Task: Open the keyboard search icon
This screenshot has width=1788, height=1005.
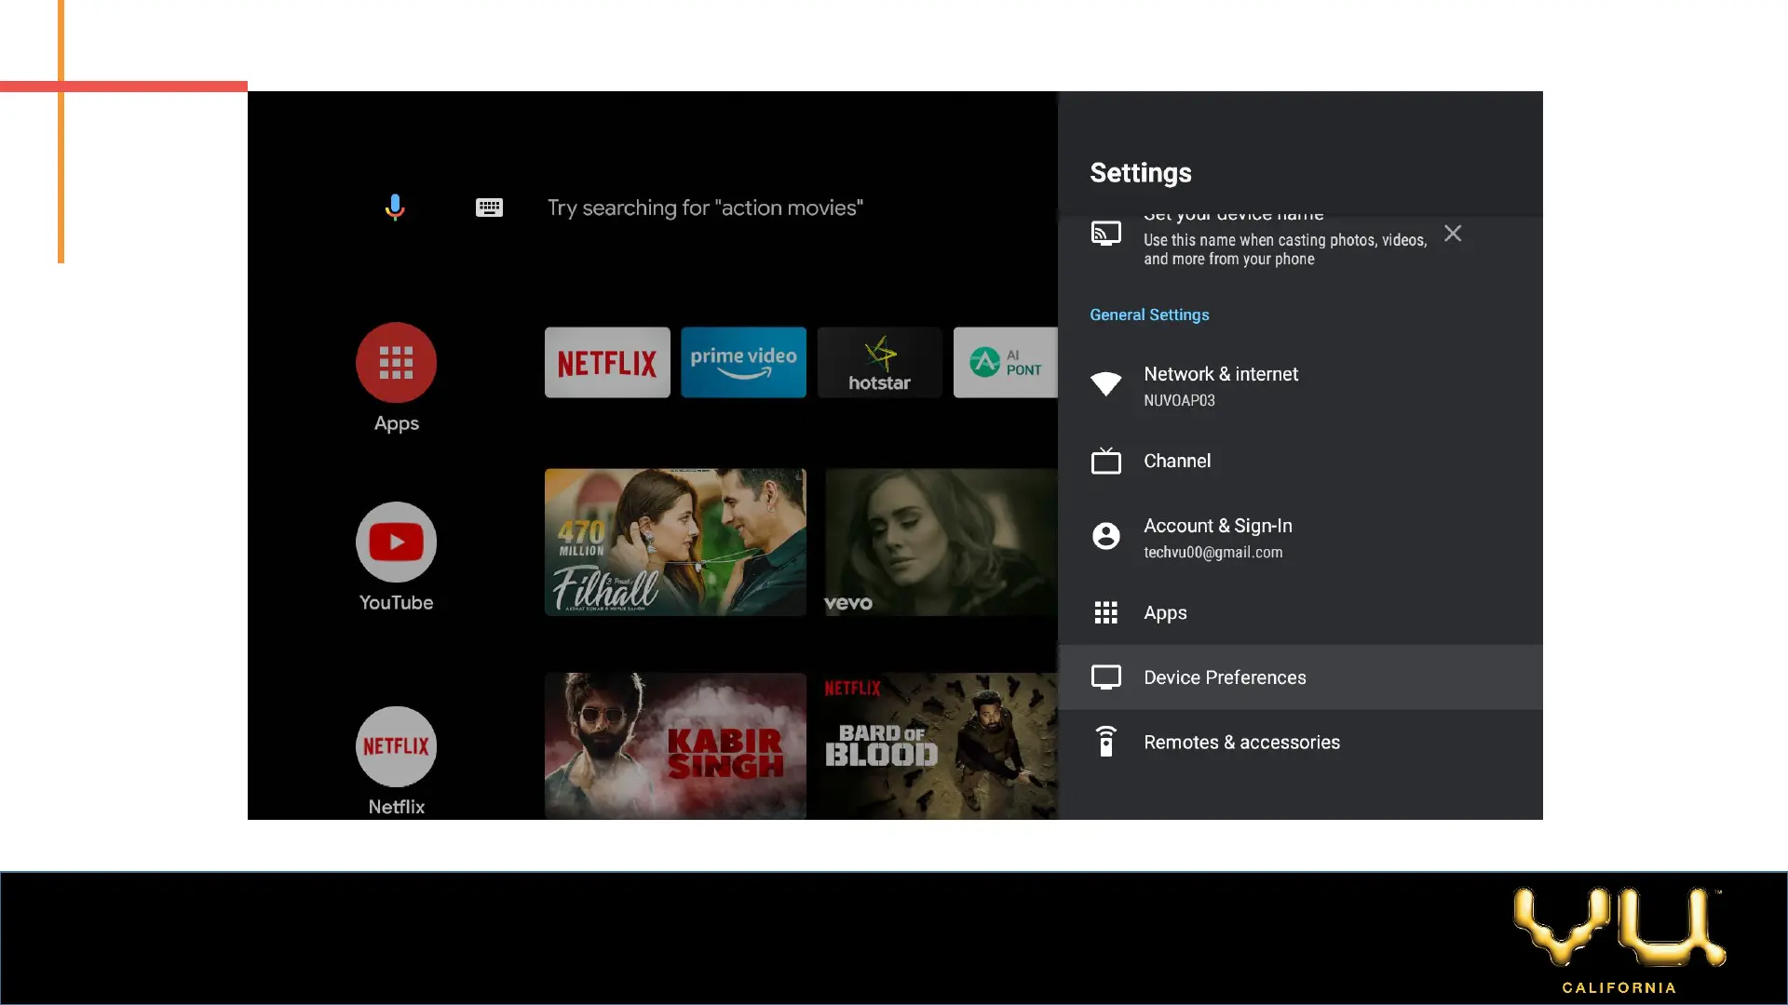Action: 489,208
